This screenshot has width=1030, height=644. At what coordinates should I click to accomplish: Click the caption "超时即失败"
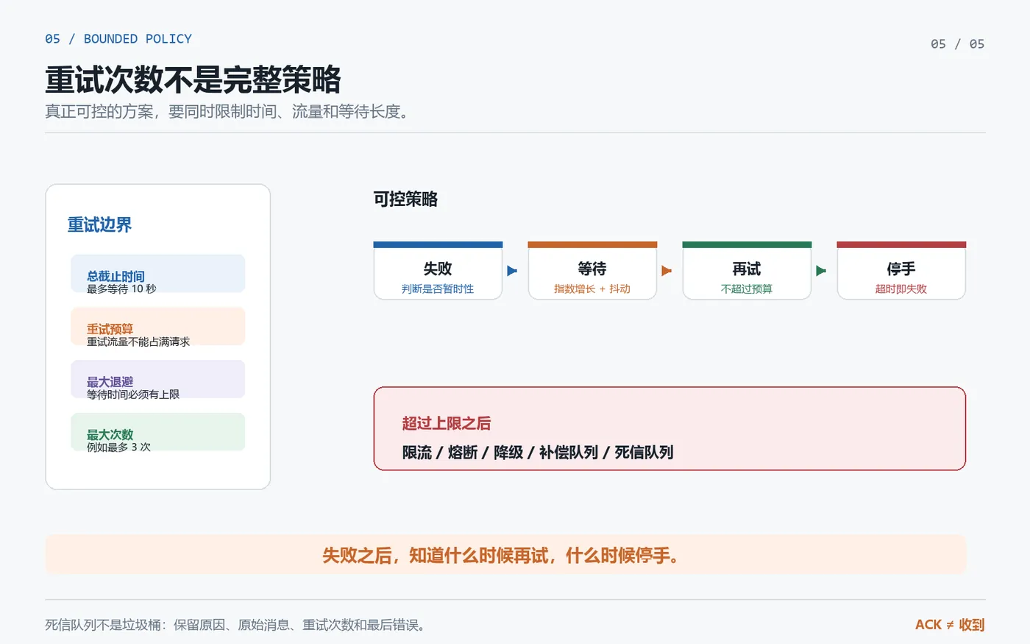[x=901, y=289]
